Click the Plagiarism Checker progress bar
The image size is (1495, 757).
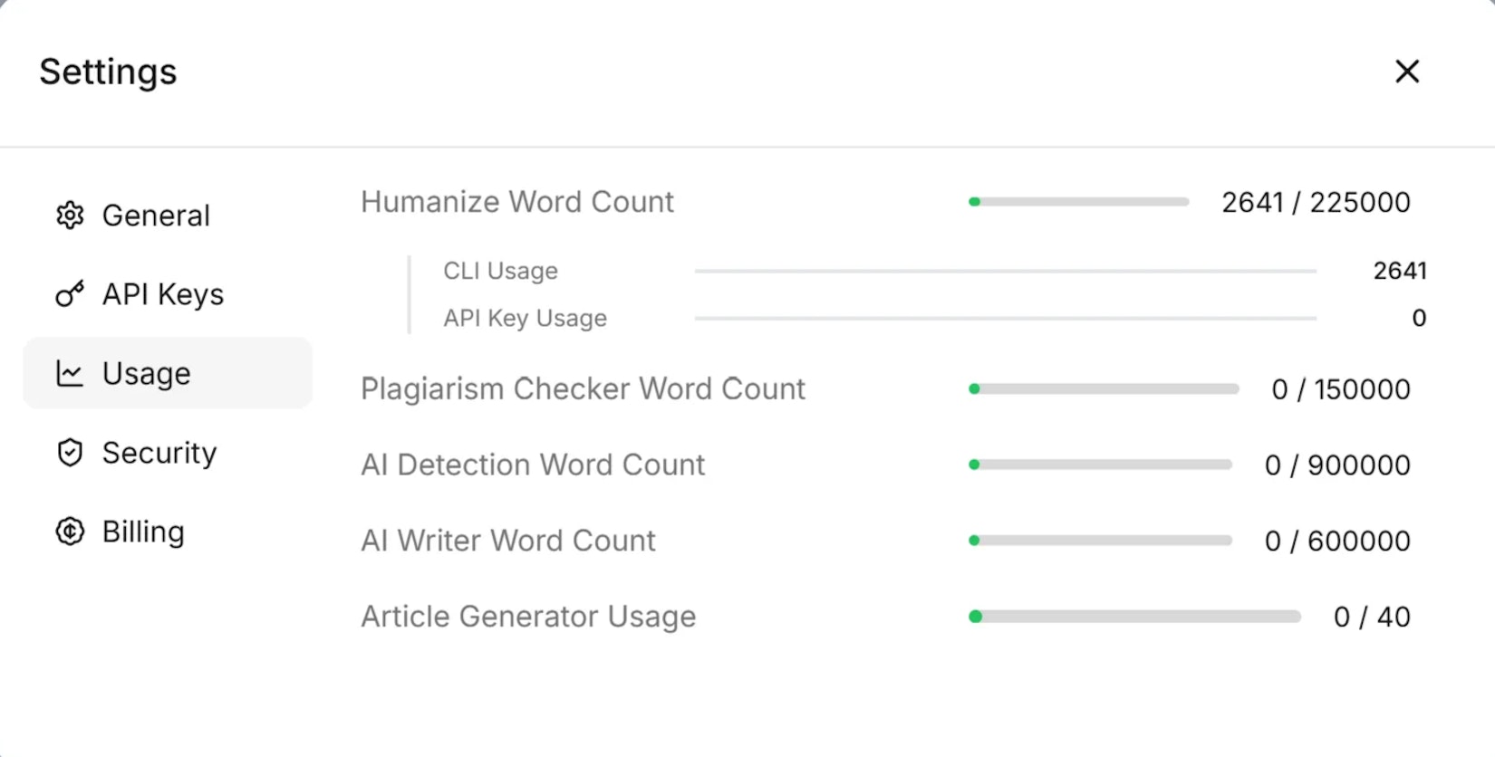tap(1104, 389)
